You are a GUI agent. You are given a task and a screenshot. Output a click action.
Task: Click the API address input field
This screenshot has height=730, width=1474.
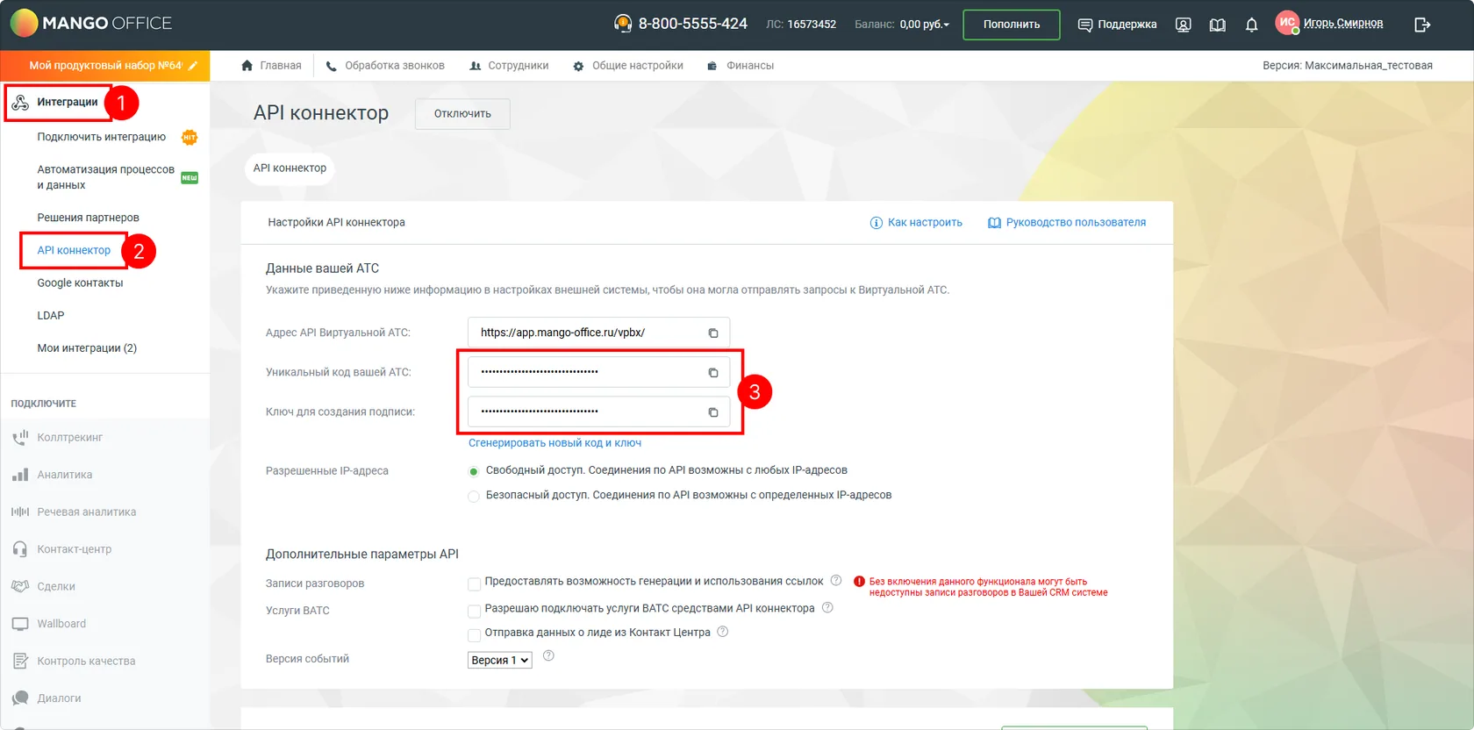599,333
